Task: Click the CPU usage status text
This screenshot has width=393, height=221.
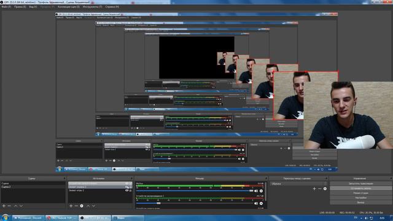Action: click(372, 212)
